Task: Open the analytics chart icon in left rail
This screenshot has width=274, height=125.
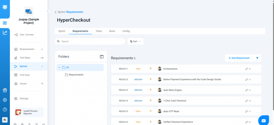Action: point(5,33)
